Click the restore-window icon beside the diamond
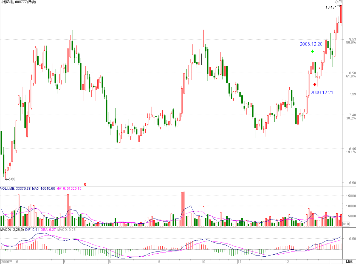 tap(340, 2)
